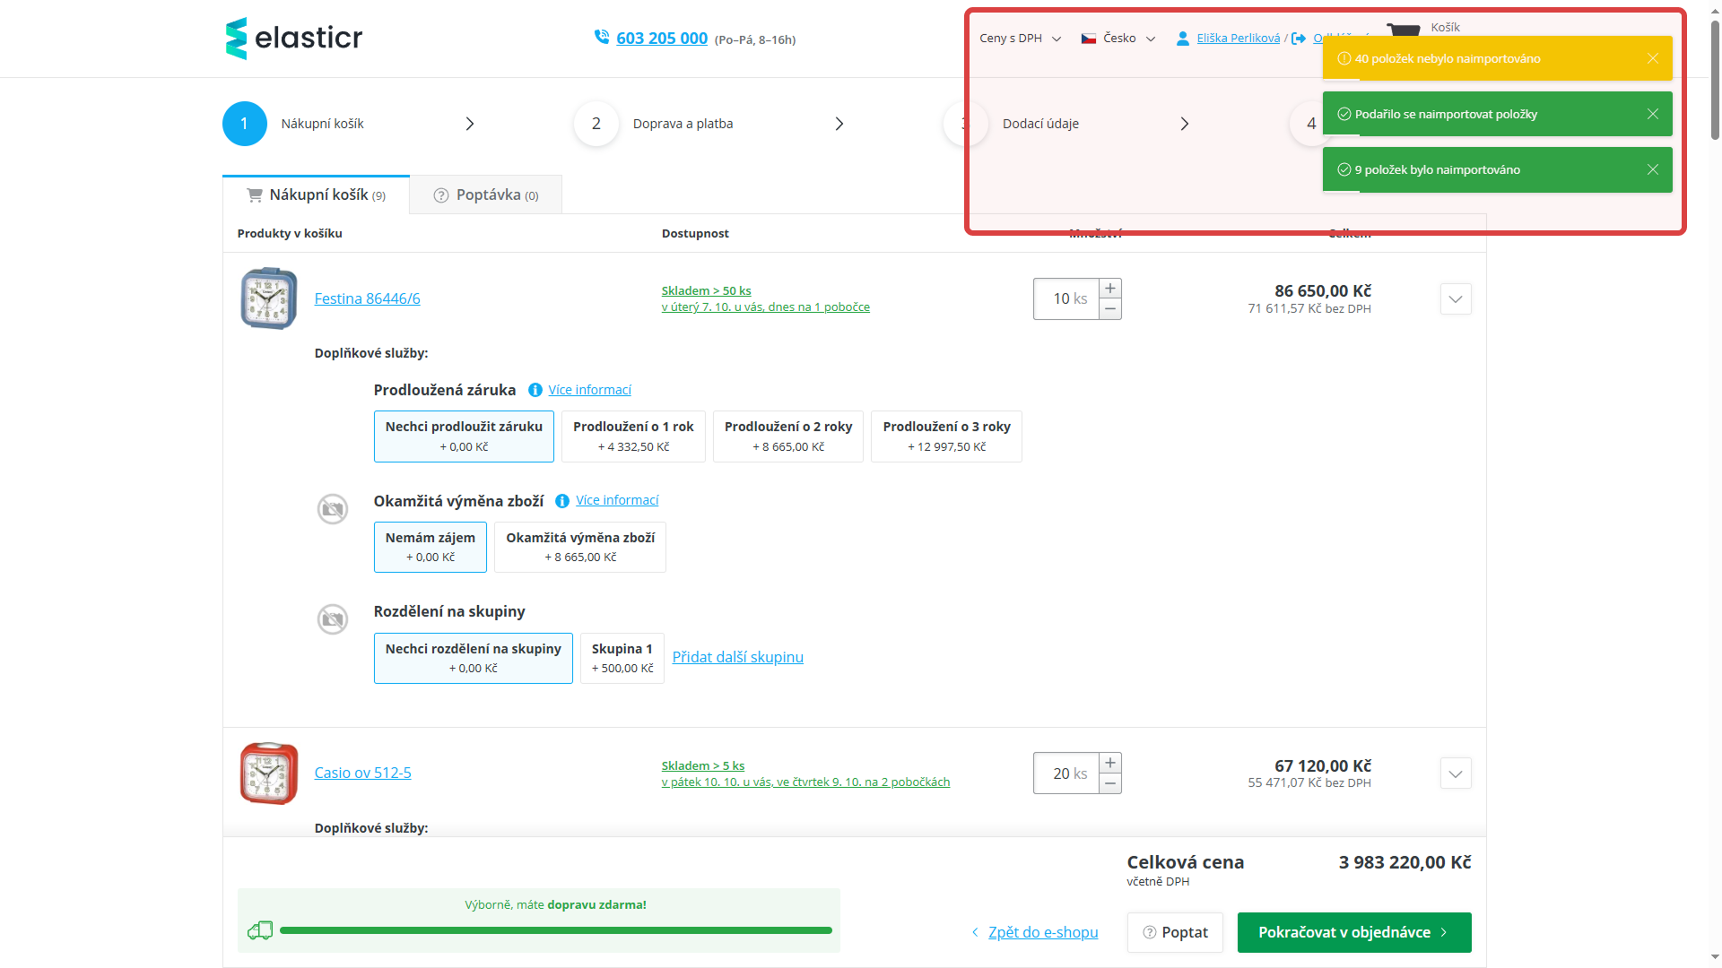Increase Festina 86446/6 quantity with plus

pyautogui.click(x=1110, y=289)
